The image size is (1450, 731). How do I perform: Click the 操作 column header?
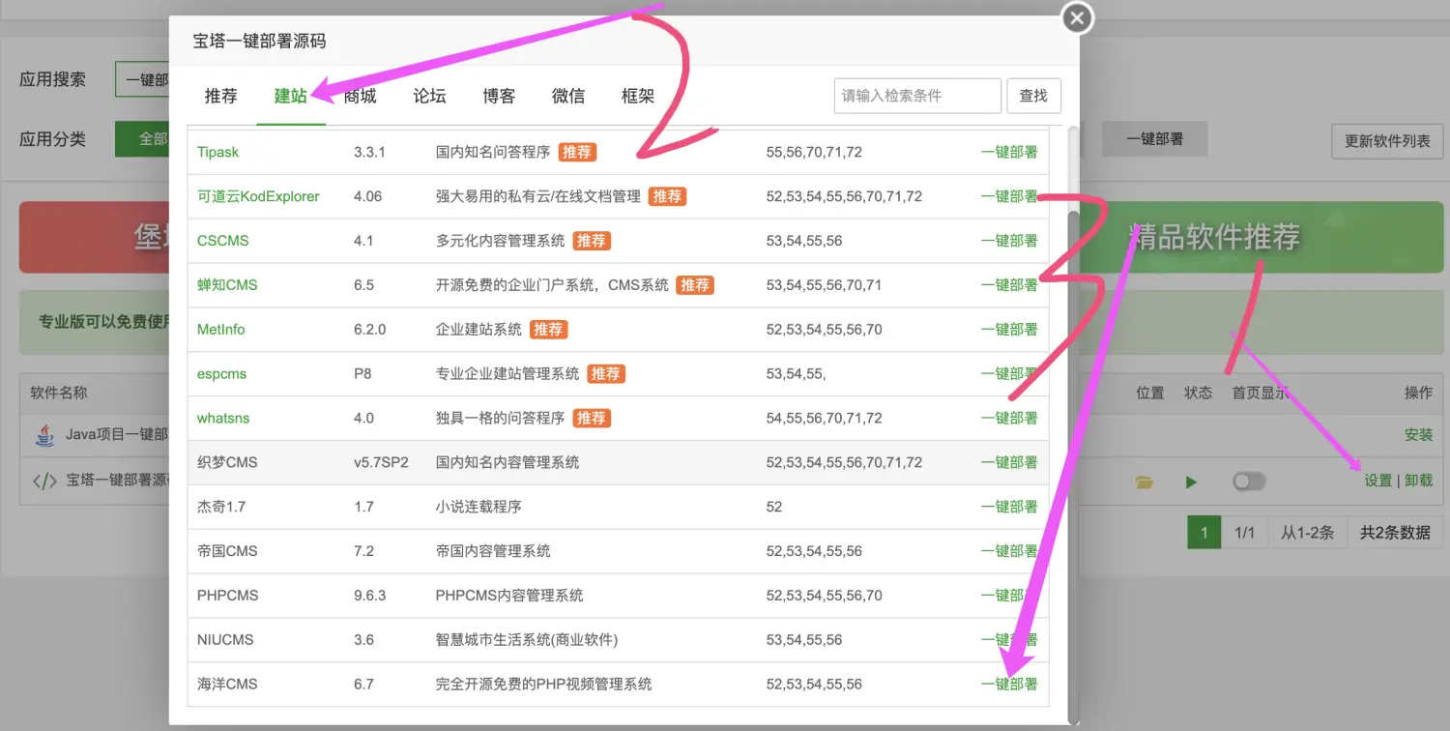(1418, 393)
